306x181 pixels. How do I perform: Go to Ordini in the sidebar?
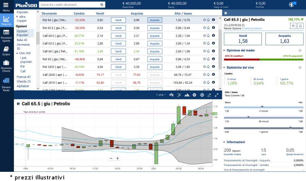pos(6,51)
